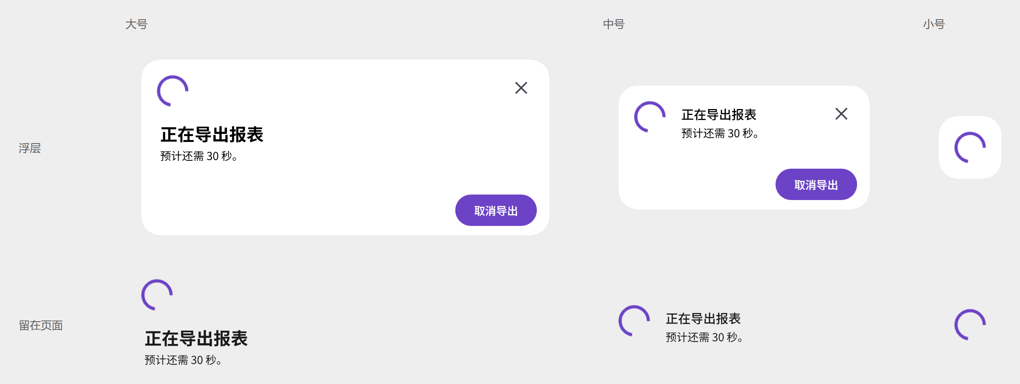Click the medium inline 正在导出报表 heading
Screen dimensions: 1020x384
(703, 318)
